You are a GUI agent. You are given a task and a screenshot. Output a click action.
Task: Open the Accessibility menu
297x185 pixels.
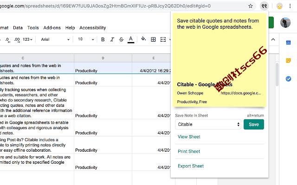tap(93, 28)
